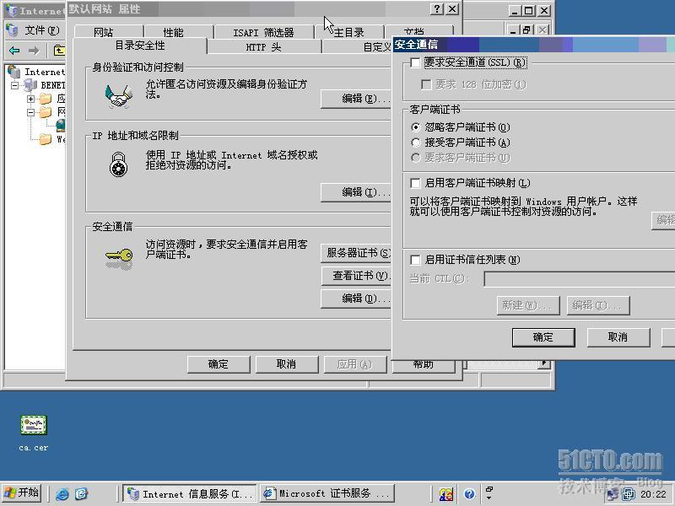
Task: Launch Internet Explorer from quick launch
Action: 62,493
